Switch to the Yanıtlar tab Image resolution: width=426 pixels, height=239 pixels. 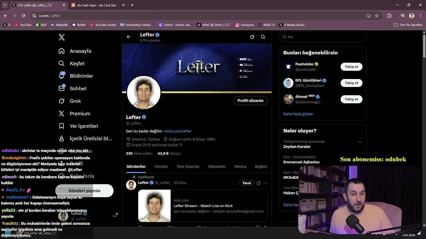pos(161,167)
